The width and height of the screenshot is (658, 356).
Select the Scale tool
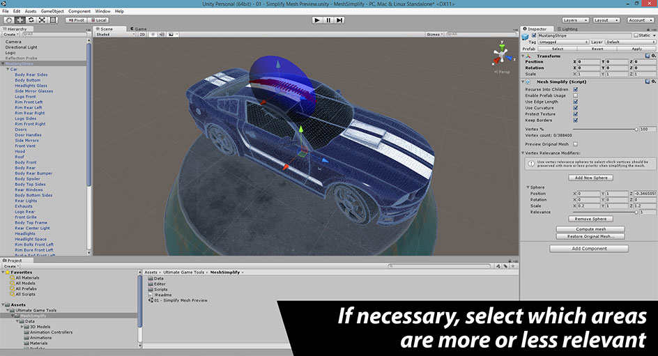42,20
